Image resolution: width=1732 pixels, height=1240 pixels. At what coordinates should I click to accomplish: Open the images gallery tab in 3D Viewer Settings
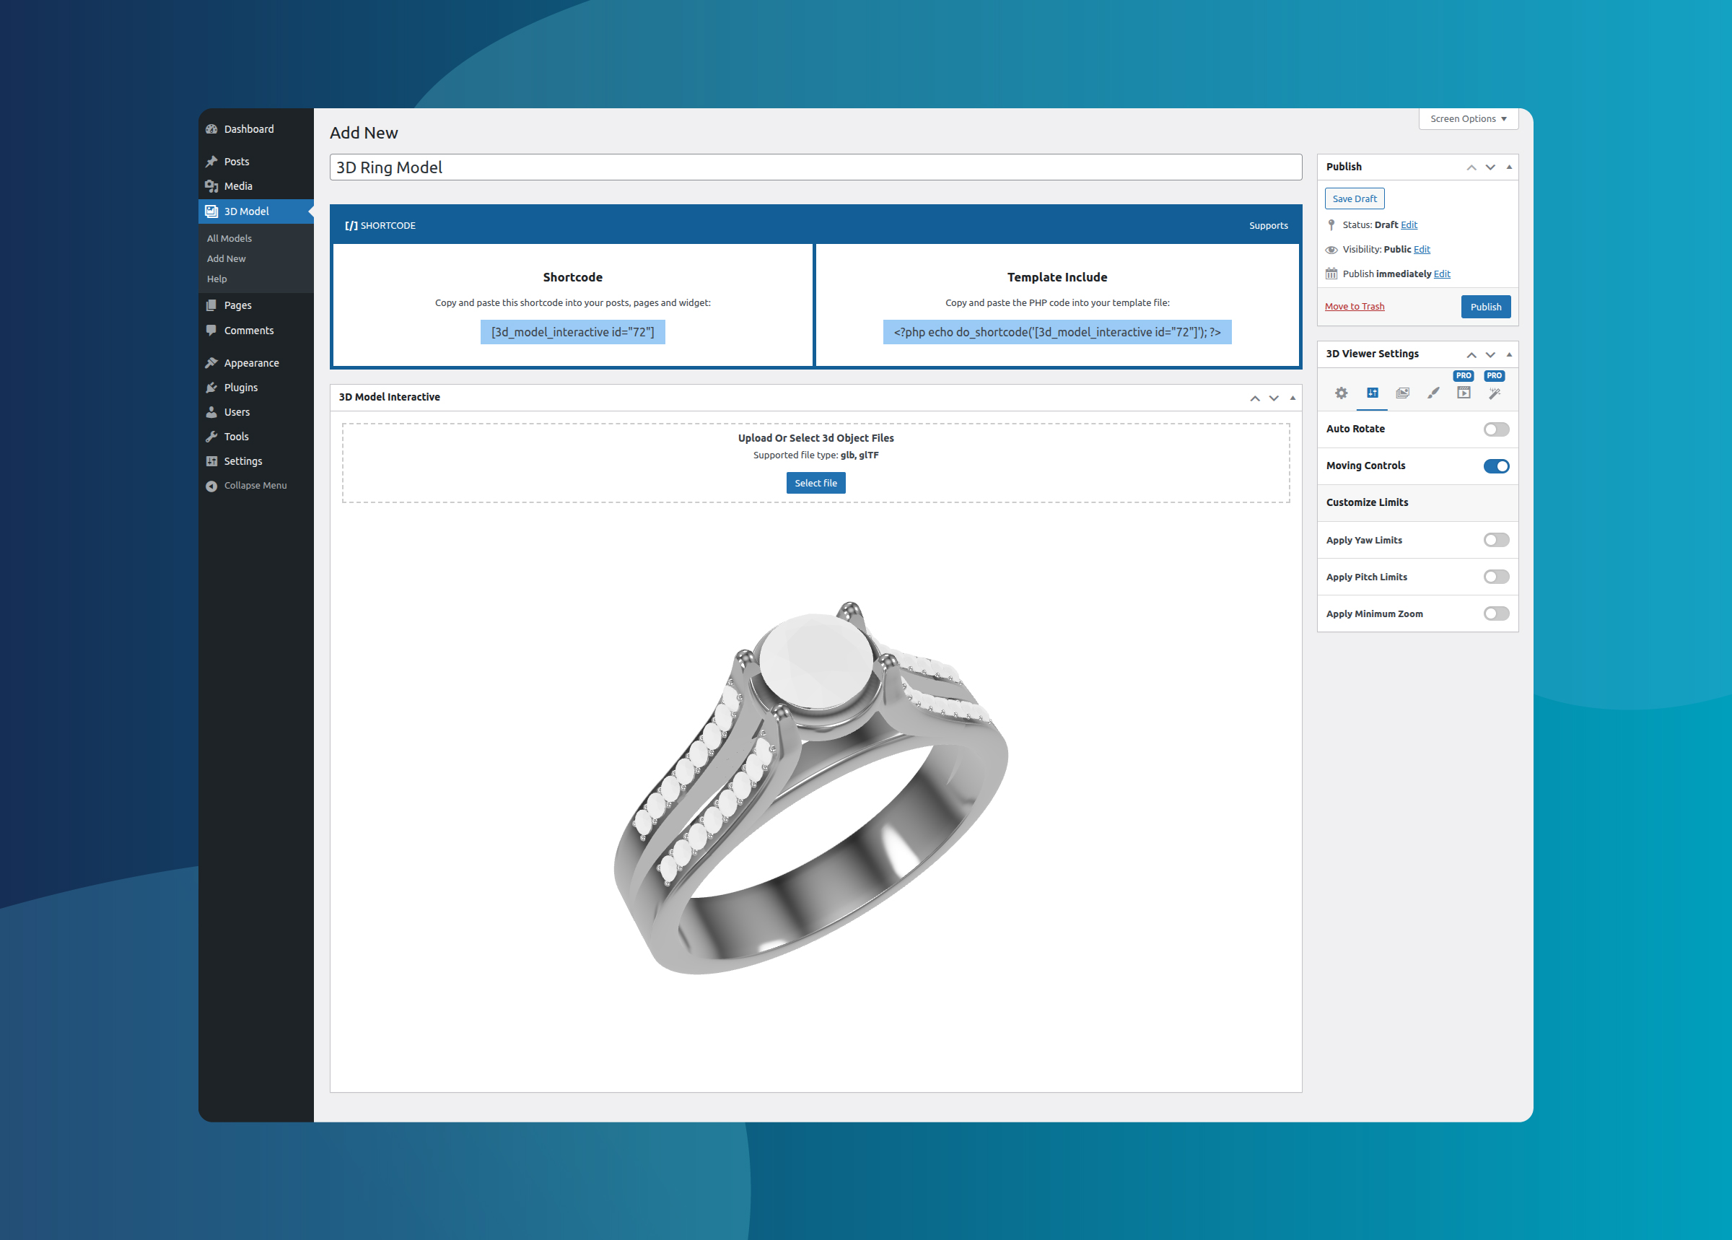[1403, 393]
